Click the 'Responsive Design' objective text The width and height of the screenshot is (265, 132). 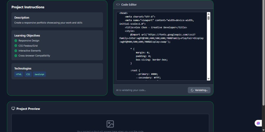coord(29,40)
